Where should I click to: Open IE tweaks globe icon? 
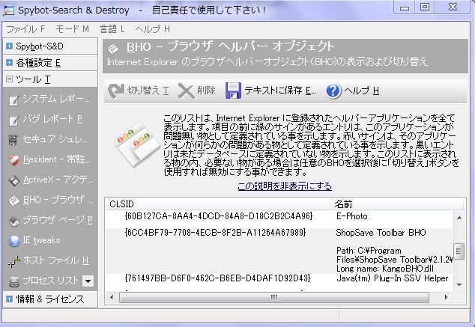(x=14, y=241)
